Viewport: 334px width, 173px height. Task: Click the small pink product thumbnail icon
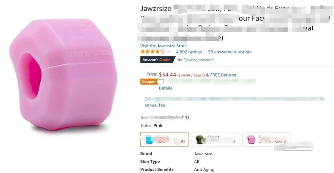click(251, 140)
